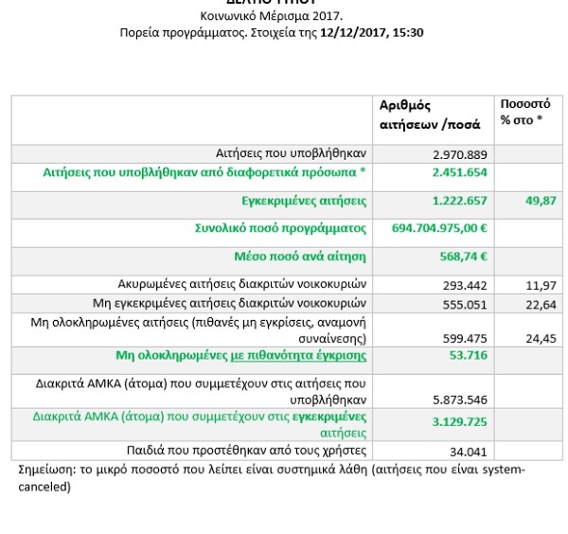Viewport: 568px width, 534px height.
Task: Select the 'Ποσοστό % στο *' column header
Action: tap(524, 112)
